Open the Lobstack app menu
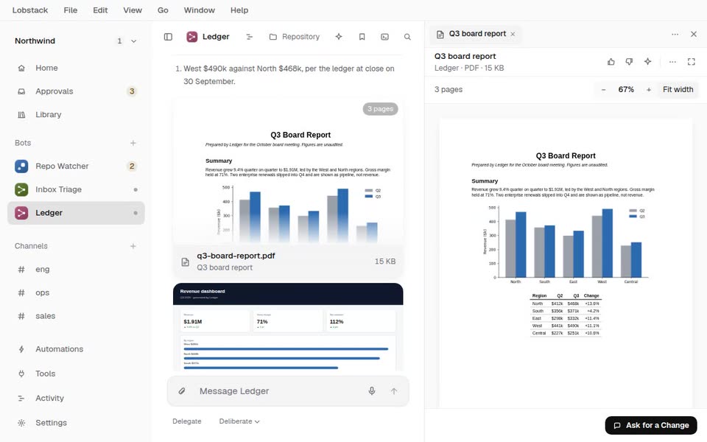The height and width of the screenshot is (442, 707). click(x=30, y=10)
